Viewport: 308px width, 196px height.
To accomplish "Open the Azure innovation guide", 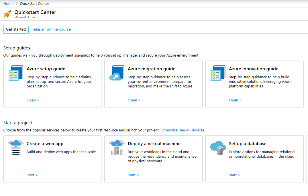I will [235, 100].
